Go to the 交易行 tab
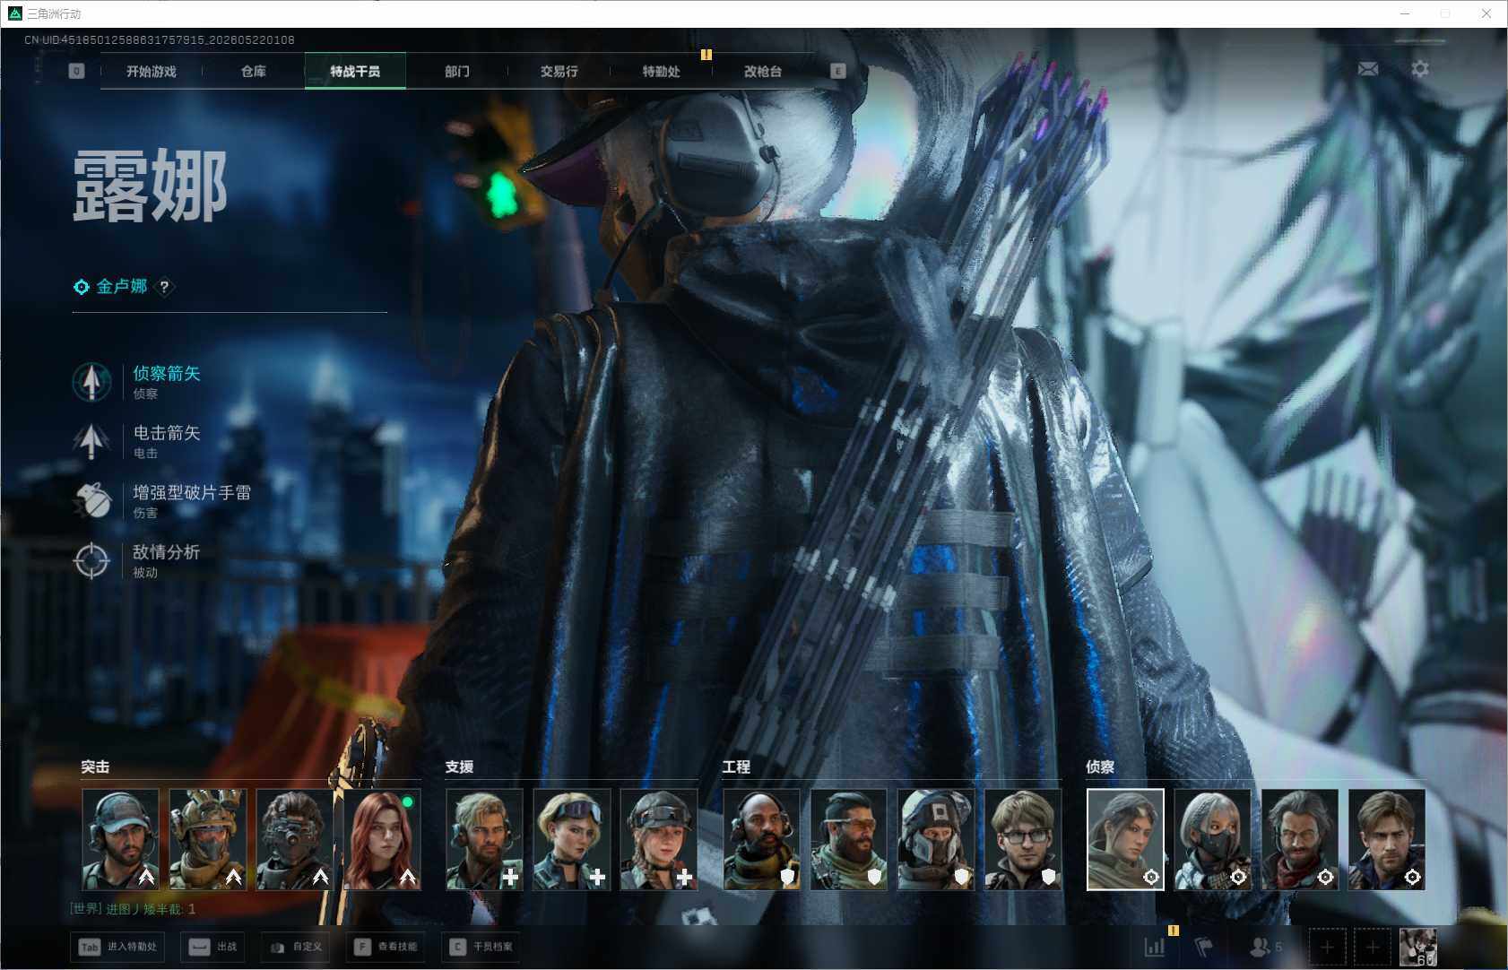1508x970 pixels. point(559,72)
